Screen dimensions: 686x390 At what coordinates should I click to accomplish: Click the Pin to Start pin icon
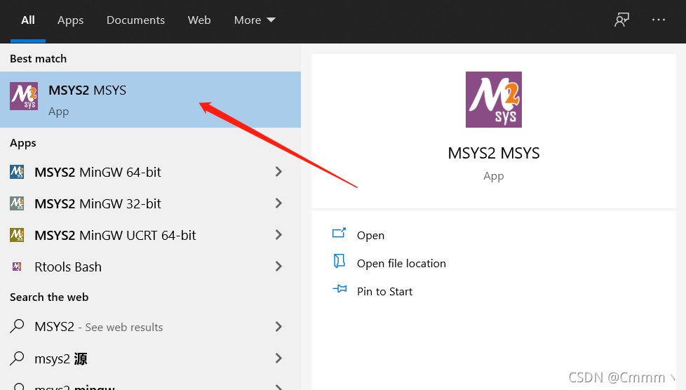coord(339,289)
